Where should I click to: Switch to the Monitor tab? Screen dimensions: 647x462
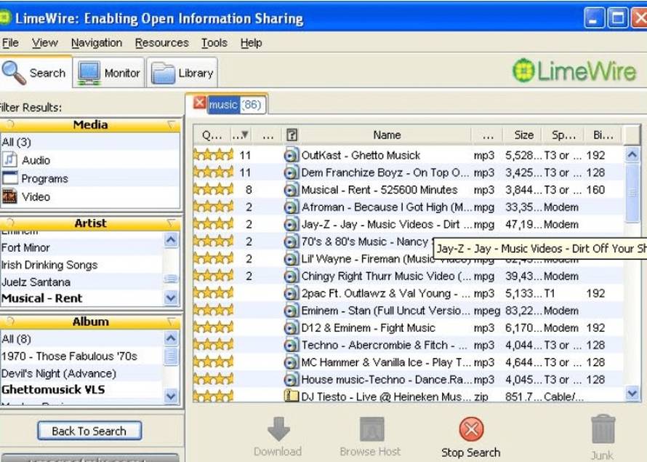[110, 73]
